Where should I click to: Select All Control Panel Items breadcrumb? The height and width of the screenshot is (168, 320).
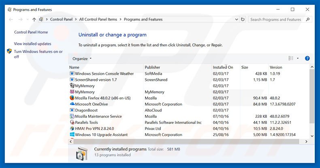pyautogui.click(x=98, y=19)
